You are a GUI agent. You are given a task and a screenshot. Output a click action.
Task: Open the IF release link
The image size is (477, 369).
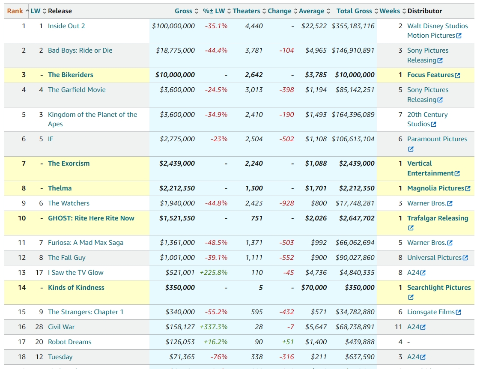51,139
